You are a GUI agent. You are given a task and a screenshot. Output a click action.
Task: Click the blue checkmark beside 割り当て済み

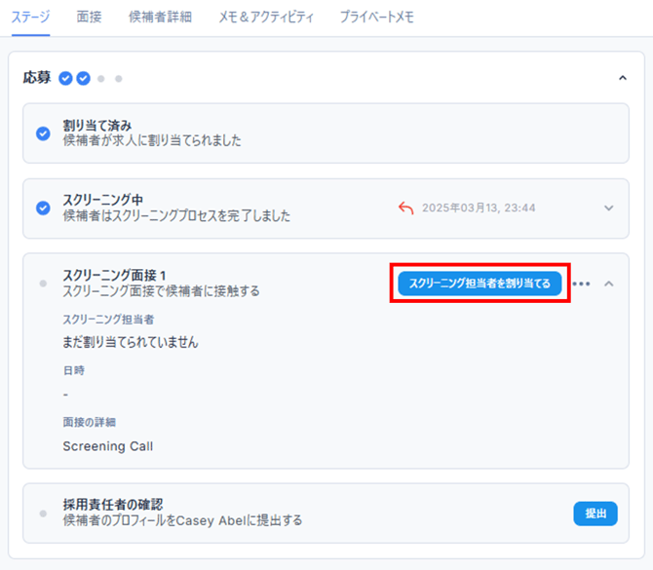tap(43, 133)
